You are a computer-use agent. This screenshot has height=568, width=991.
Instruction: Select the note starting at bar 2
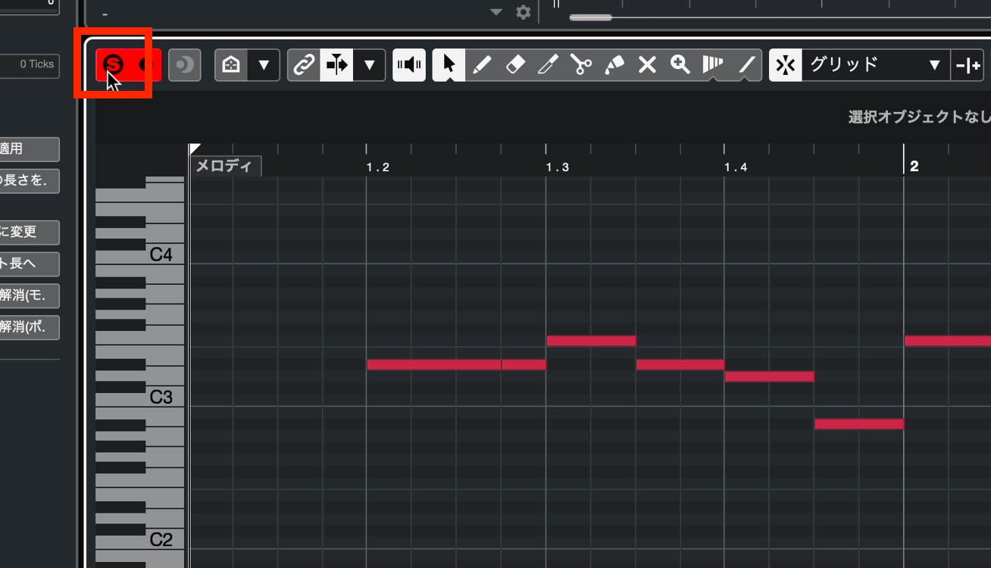click(x=948, y=341)
